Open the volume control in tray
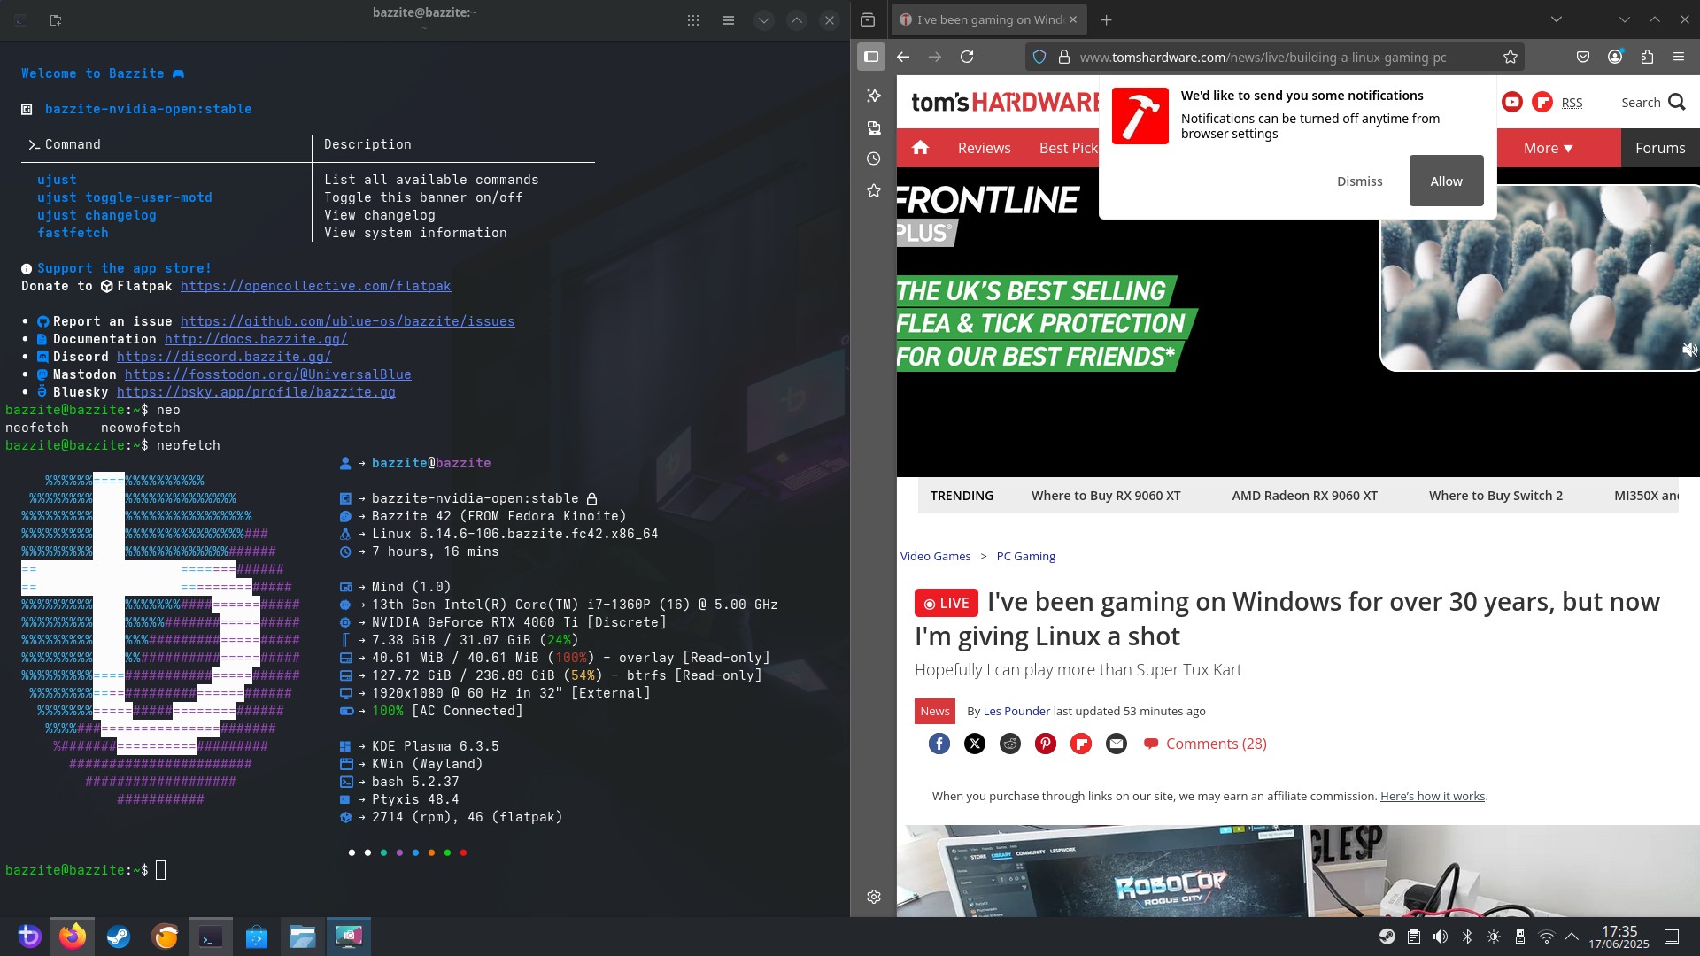Image resolution: width=1700 pixels, height=956 pixels. (x=1441, y=936)
